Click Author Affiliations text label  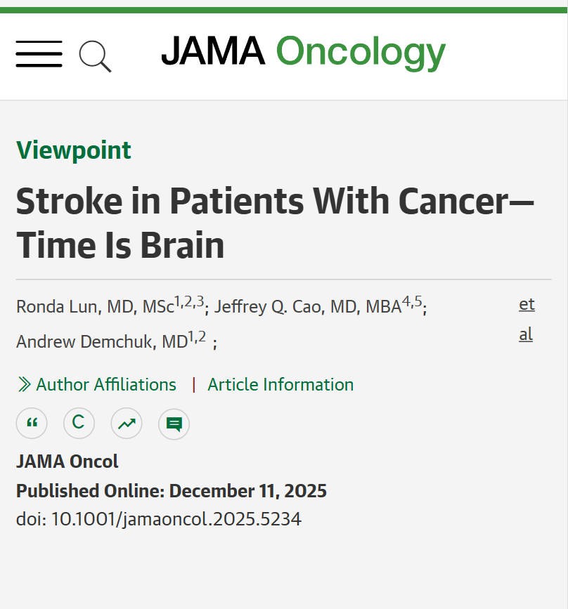pyautogui.click(x=106, y=384)
